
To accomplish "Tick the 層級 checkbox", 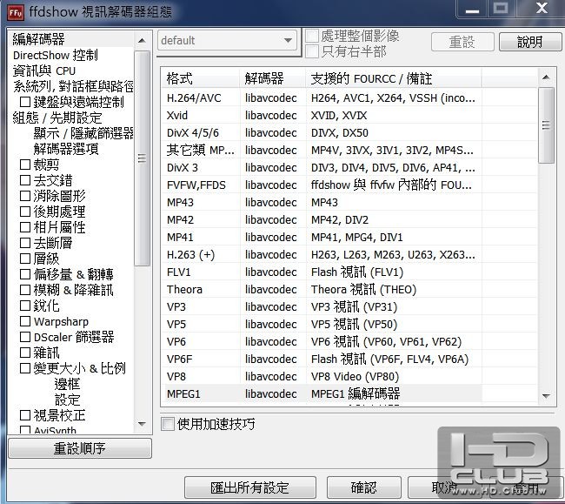I will coord(25,259).
